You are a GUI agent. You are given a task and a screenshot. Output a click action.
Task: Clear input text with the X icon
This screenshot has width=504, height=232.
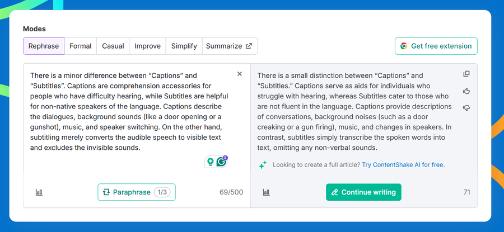click(x=240, y=74)
